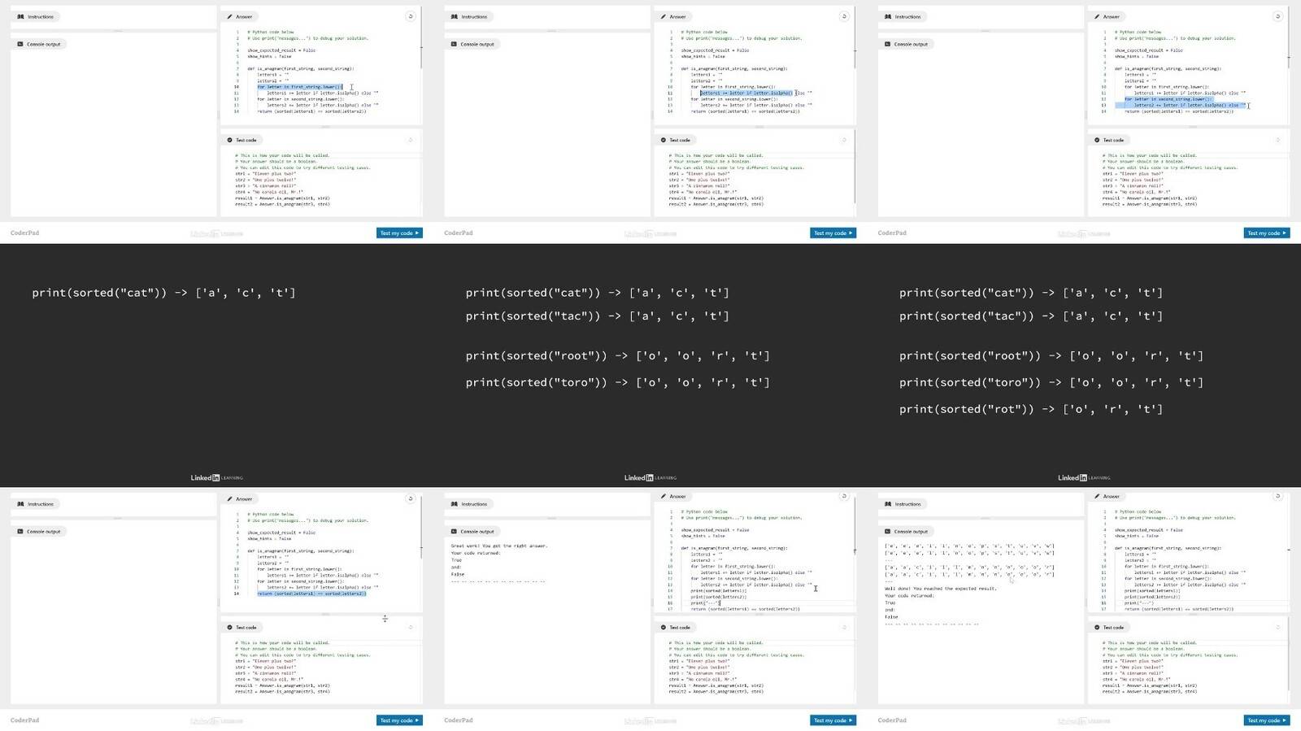This screenshot has width=1301, height=731.
Task: Open Instructions tab in the 'Well done!' frame
Action: pos(903,504)
